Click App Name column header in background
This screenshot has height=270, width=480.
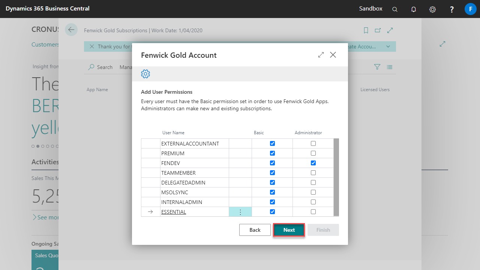coord(97,90)
